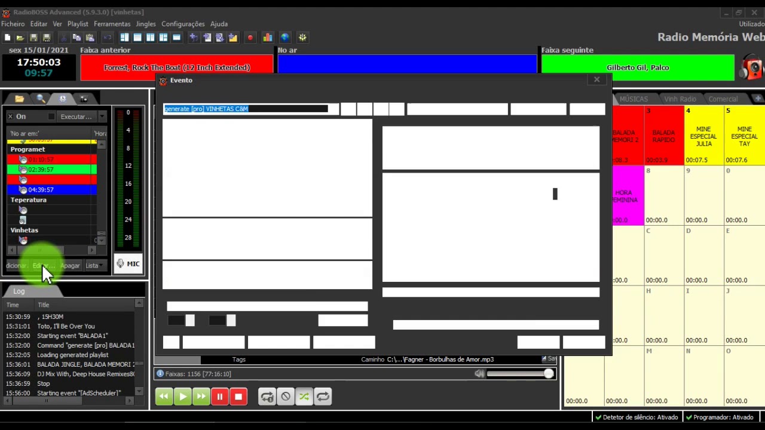Open the Log tab
This screenshot has width=765, height=430.
pos(19,291)
